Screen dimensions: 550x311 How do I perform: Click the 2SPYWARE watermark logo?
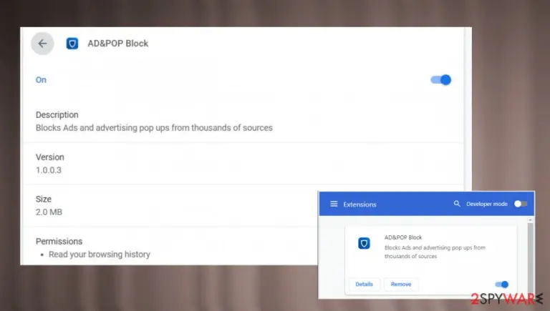pos(506,299)
